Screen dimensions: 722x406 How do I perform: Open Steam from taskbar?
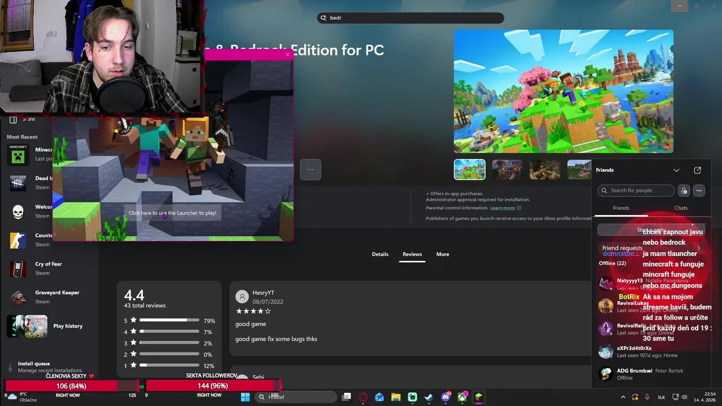point(429,397)
